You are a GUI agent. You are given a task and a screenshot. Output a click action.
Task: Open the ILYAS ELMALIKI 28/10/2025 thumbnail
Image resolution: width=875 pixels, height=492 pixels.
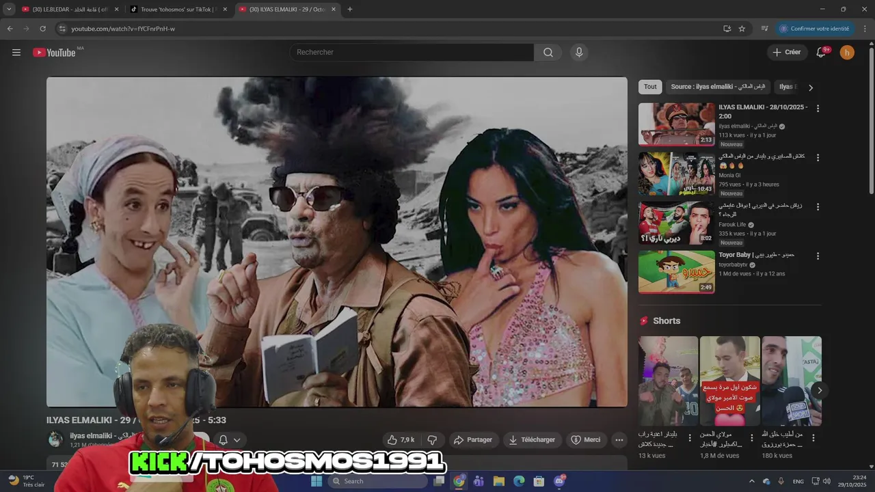[677, 124]
